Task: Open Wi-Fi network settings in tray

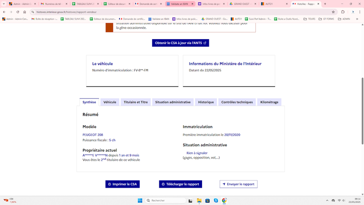Action: [x=339, y=200]
